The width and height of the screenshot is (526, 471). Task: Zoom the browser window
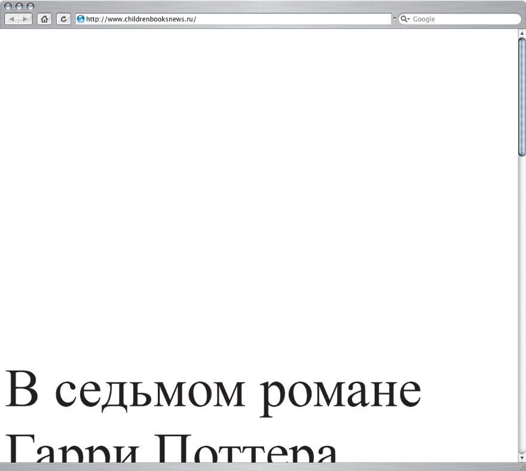coord(30,6)
